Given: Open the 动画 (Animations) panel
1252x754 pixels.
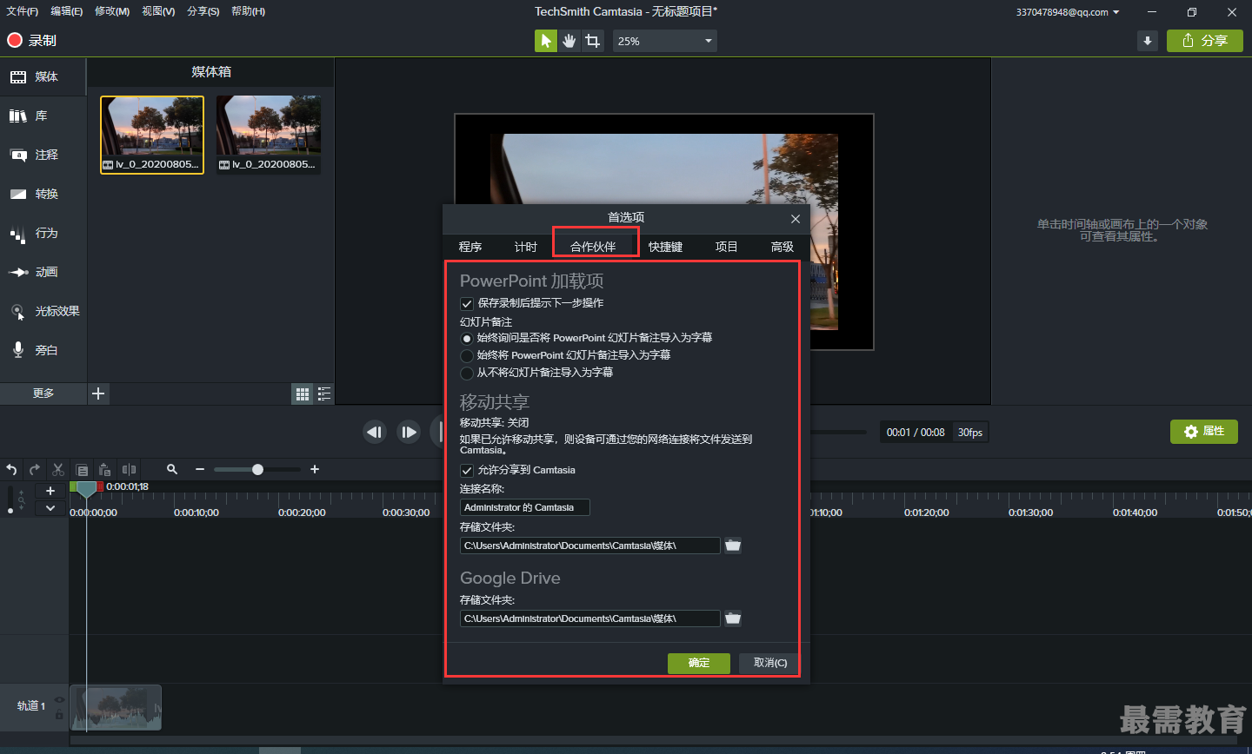Looking at the screenshot, I should pyautogui.click(x=43, y=272).
